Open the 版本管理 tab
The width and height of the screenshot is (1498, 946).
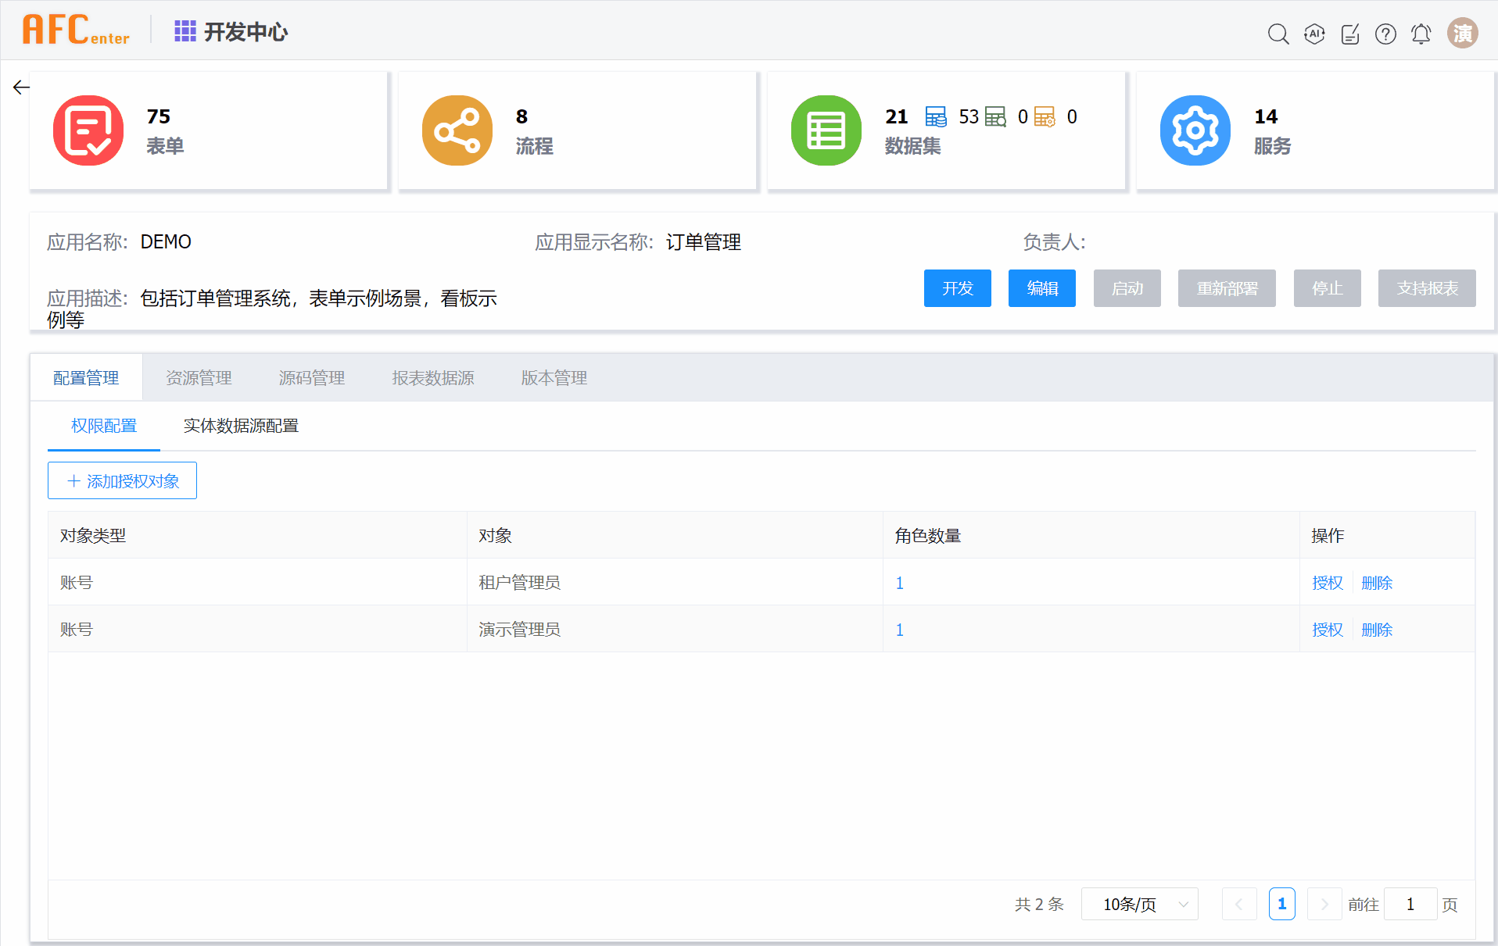pyautogui.click(x=554, y=378)
